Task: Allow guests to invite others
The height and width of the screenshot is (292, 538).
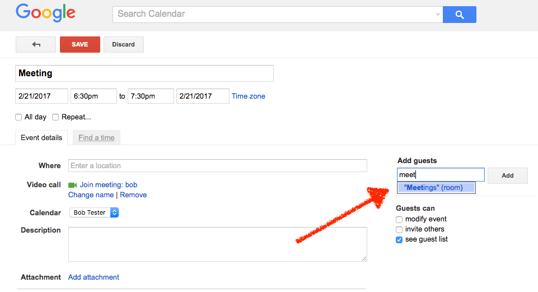Action: 399,229
